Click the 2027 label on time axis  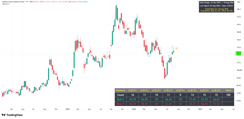[200, 109]
